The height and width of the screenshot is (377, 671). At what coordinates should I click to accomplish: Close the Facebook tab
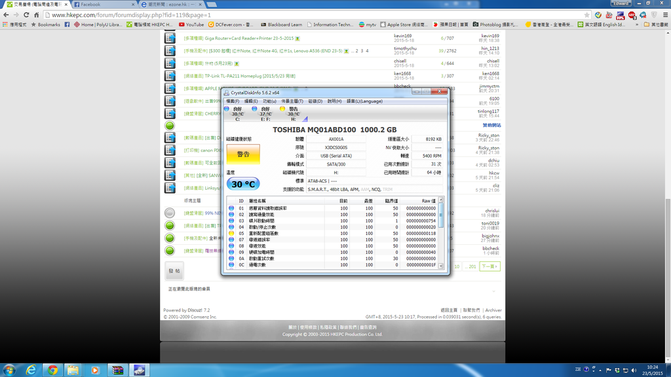(x=133, y=5)
